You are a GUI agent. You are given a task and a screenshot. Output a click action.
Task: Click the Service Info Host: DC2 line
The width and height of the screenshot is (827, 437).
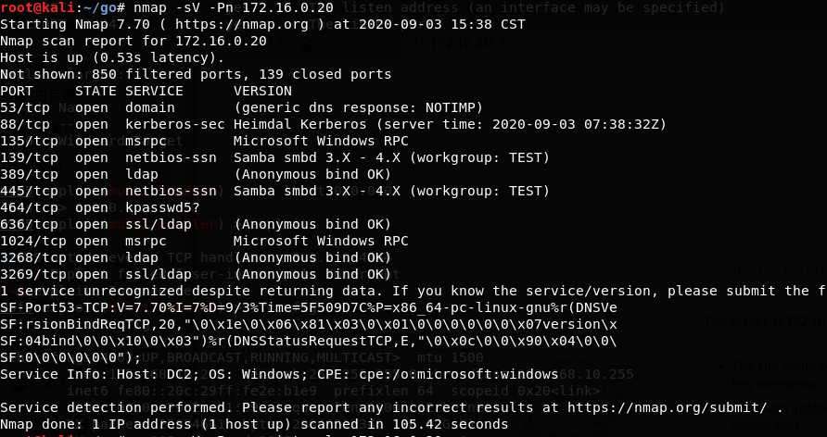click(279, 374)
